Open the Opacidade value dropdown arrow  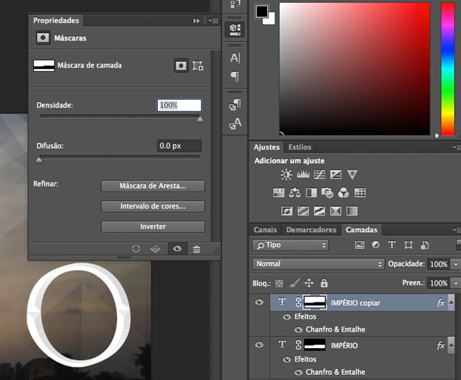(x=456, y=264)
